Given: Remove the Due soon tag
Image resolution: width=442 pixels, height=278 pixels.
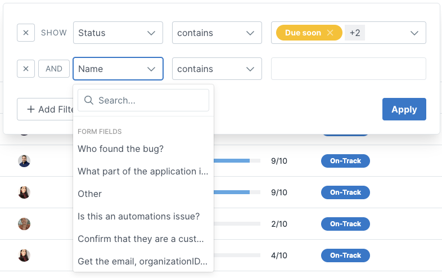Looking at the screenshot, I should point(330,33).
